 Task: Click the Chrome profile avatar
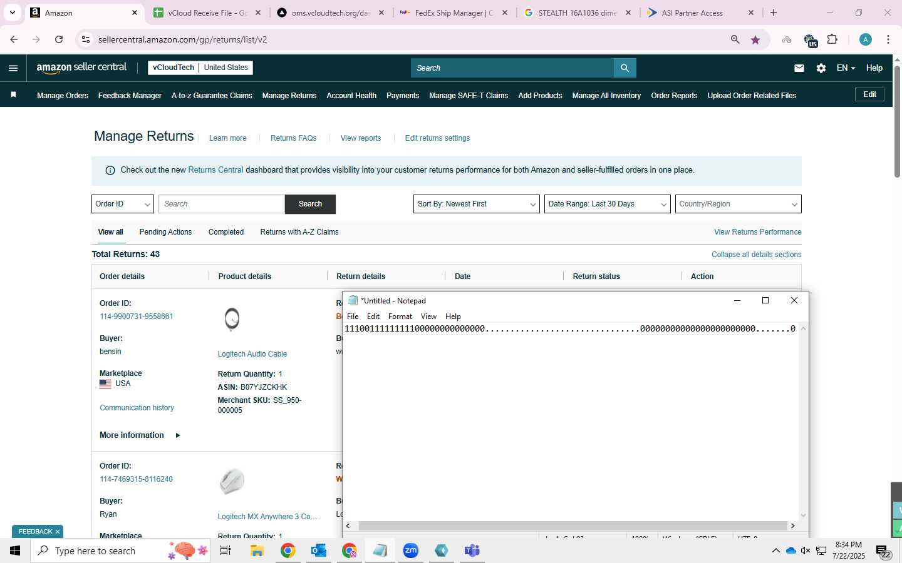(866, 39)
